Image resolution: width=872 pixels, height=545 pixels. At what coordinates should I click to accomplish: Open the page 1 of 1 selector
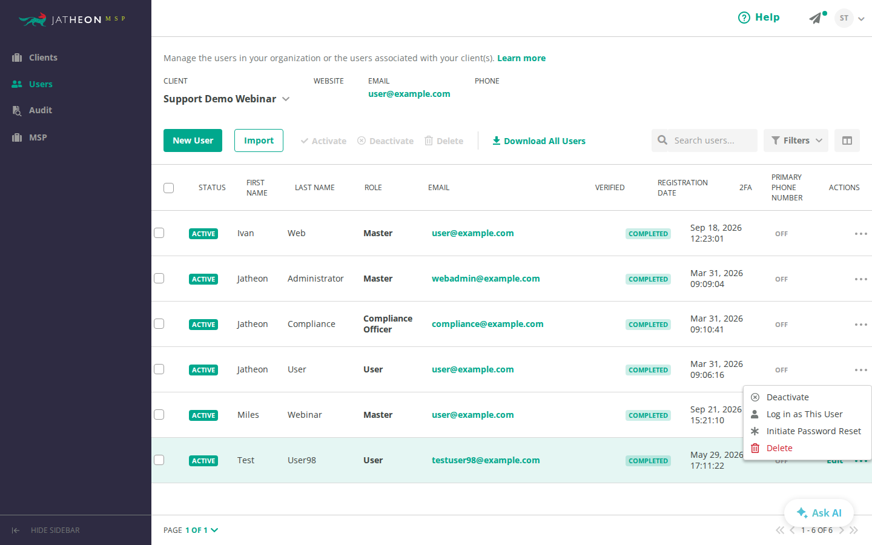click(x=202, y=530)
